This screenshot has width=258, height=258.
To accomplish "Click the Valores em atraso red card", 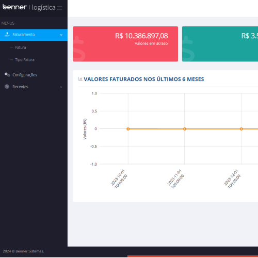I will tap(125, 44).
